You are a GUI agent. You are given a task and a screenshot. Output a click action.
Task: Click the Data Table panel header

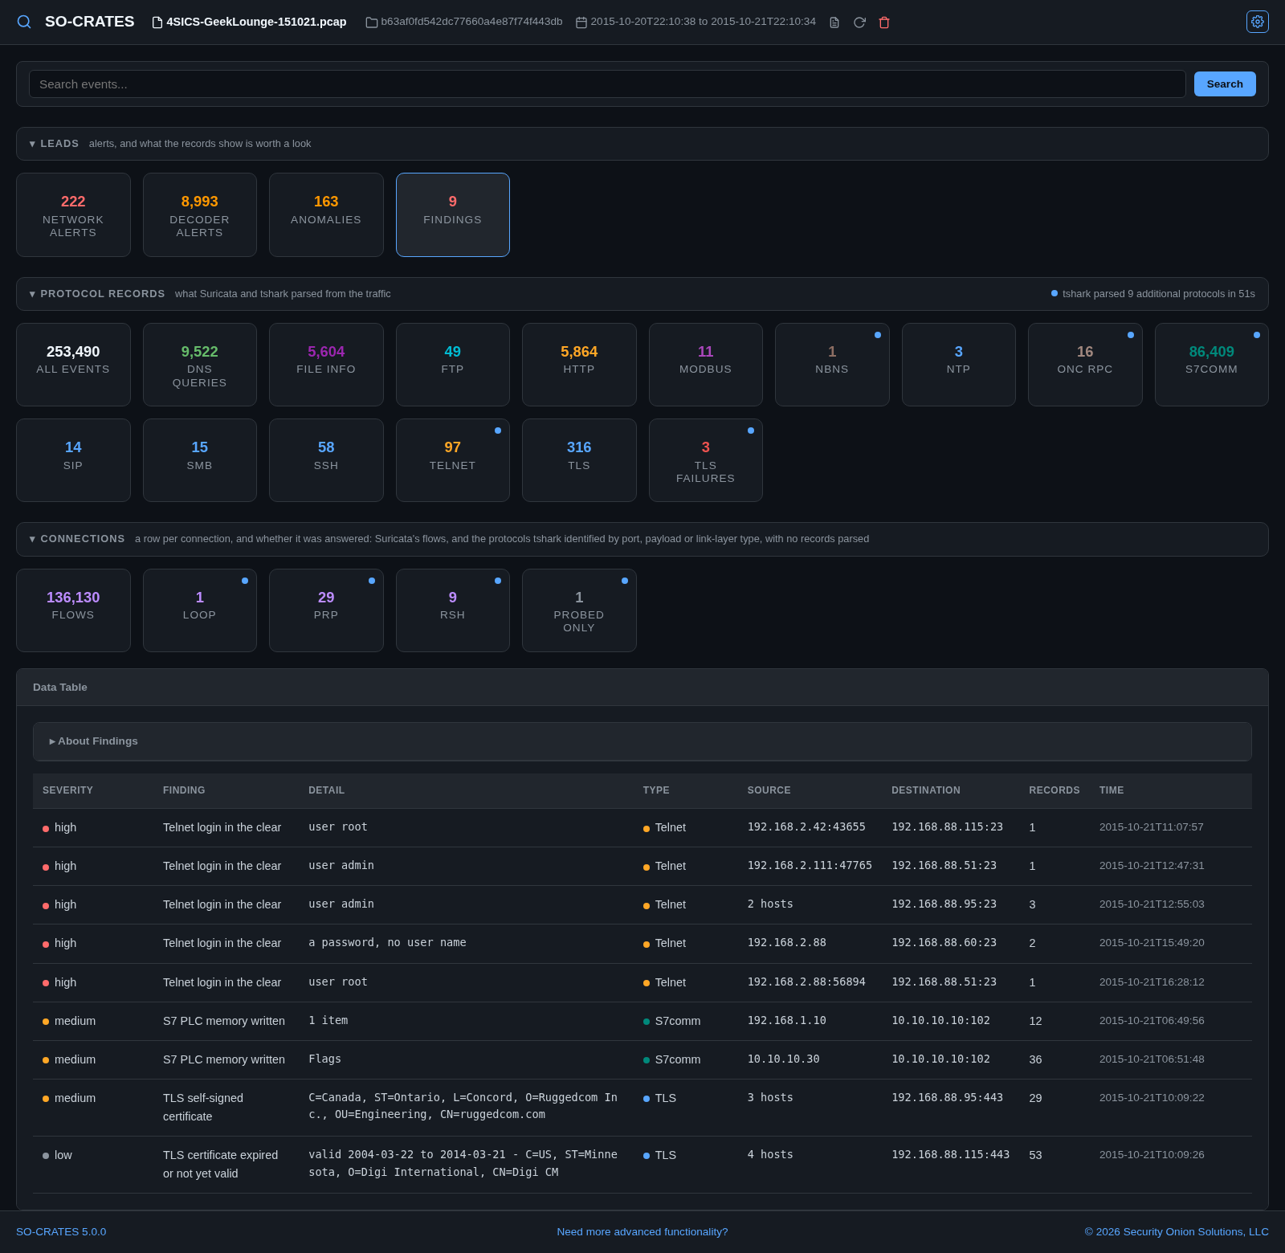pos(642,688)
